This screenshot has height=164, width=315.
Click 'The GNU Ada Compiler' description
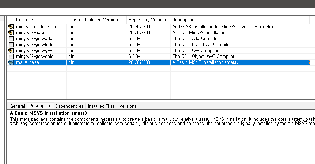tap(195, 39)
